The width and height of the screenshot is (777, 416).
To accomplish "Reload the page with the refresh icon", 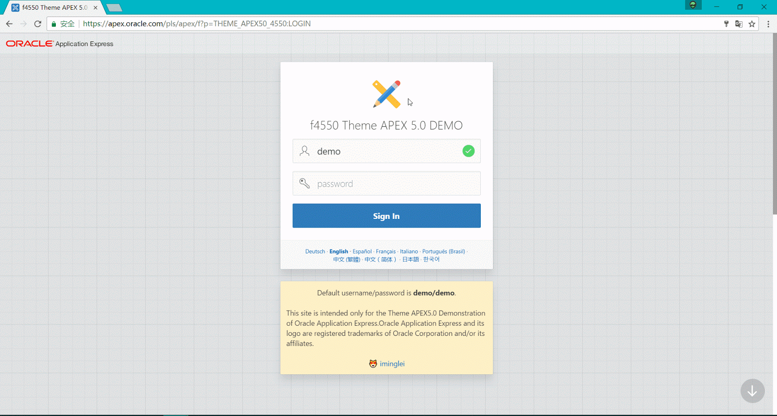I will coord(37,23).
